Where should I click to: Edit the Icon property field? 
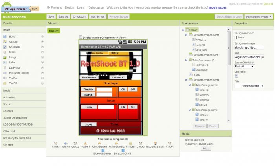tap(249, 57)
